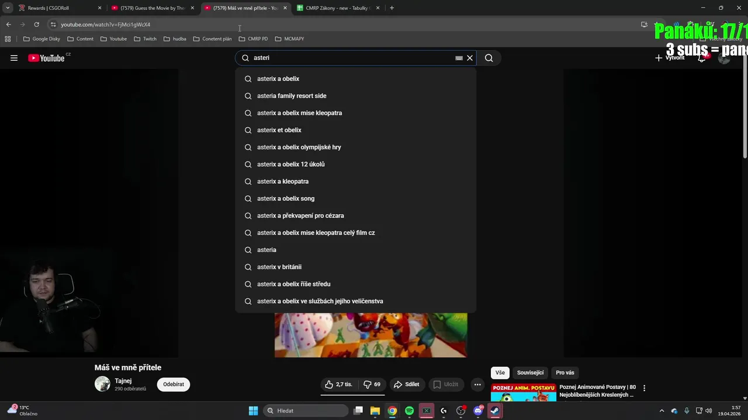
Task: Choose suggestion 'asterix a obelix olympijské hry'
Action: click(x=355, y=147)
